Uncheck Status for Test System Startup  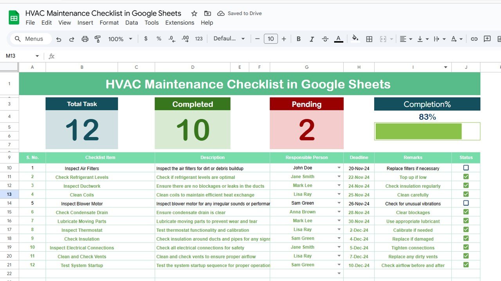click(x=466, y=265)
